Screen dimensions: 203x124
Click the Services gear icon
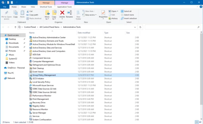point(31,116)
